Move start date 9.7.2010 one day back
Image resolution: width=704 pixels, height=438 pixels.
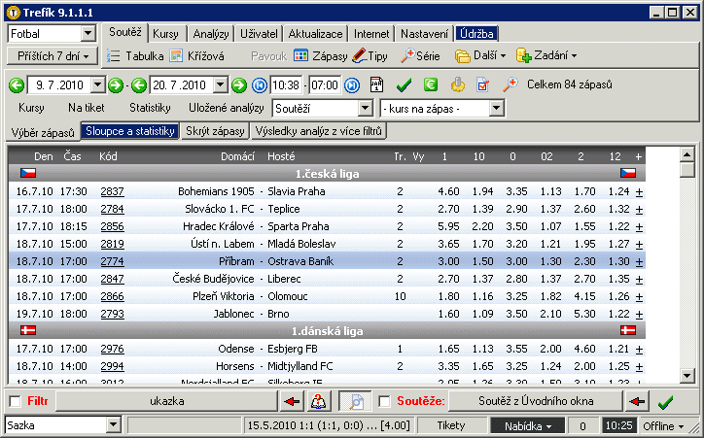17,85
